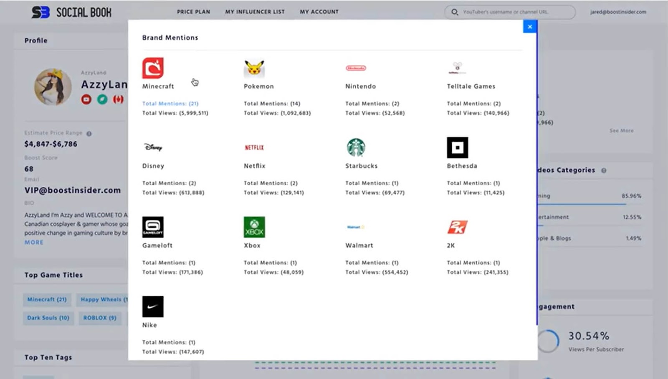Viewport: 668px width, 379px height.
Task: Click the Top Ten Tags heading
Action: (x=48, y=358)
